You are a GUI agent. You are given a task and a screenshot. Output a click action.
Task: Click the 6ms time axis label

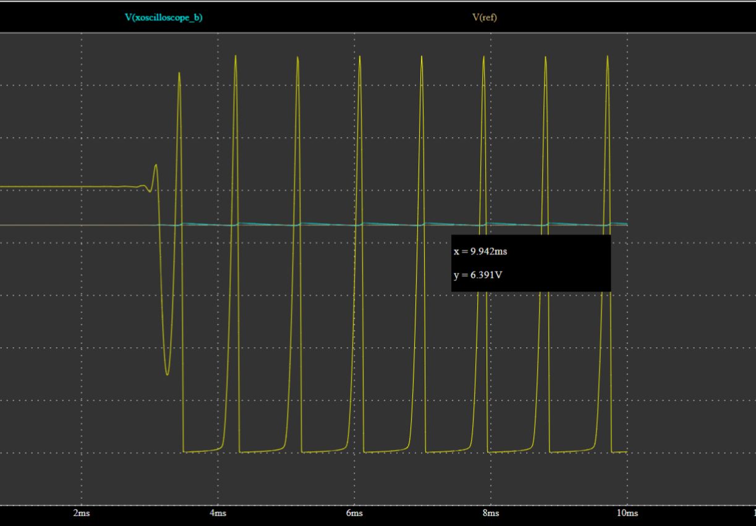pos(354,513)
